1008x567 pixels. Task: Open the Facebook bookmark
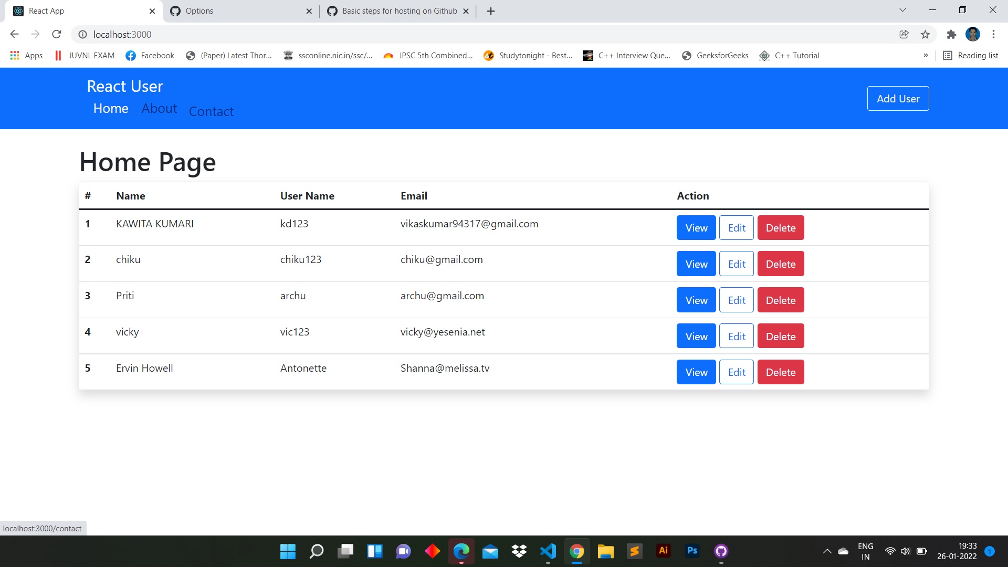point(149,55)
